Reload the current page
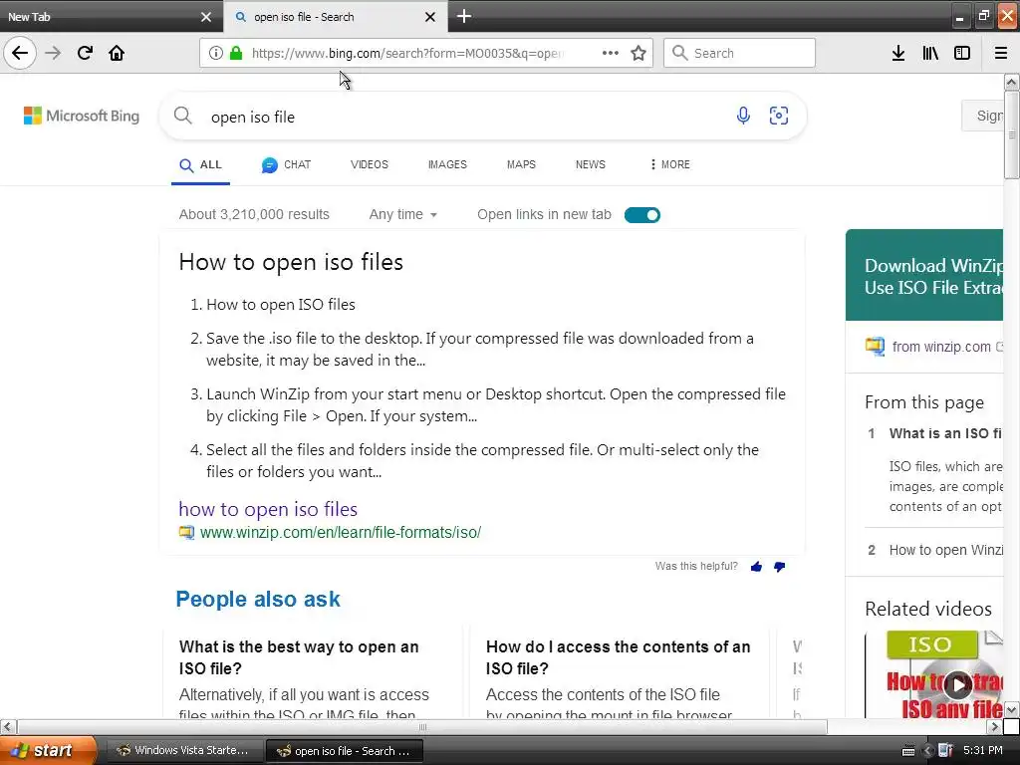This screenshot has width=1020, height=765. click(85, 53)
